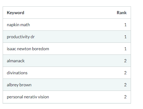Click rank value for personal nerativ vision
The width and height of the screenshot is (143, 109).
pos(125,97)
